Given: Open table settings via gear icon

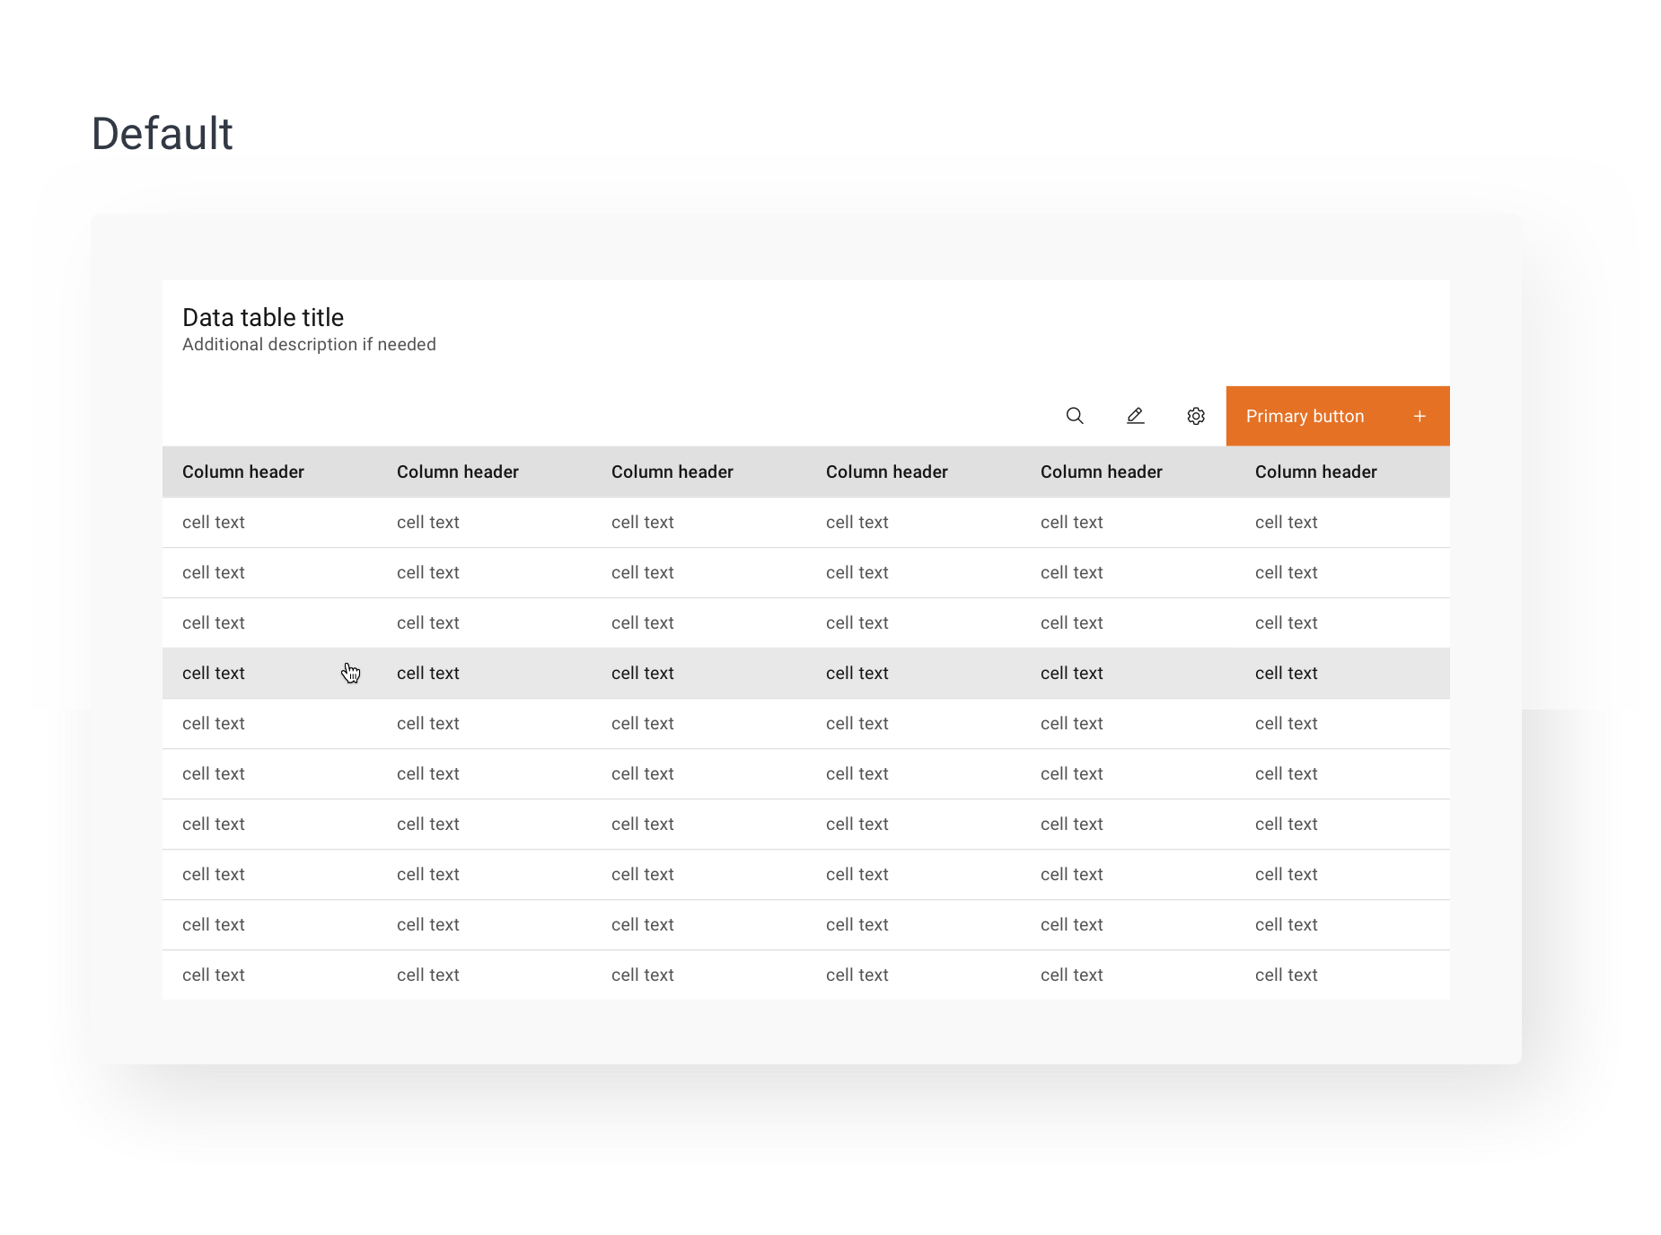Looking at the screenshot, I should (x=1195, y=416).
